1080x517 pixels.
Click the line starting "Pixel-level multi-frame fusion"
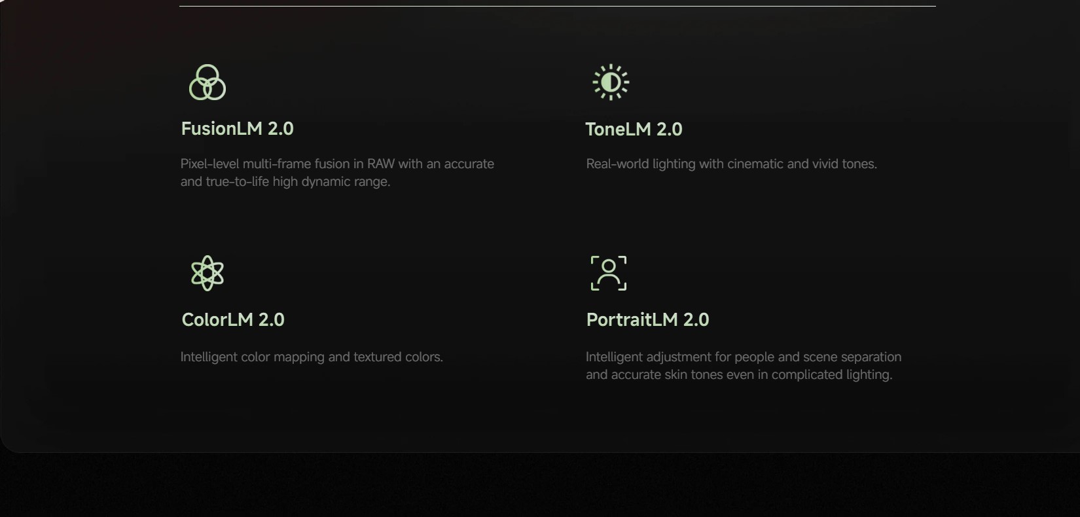(x=337, y=164)
